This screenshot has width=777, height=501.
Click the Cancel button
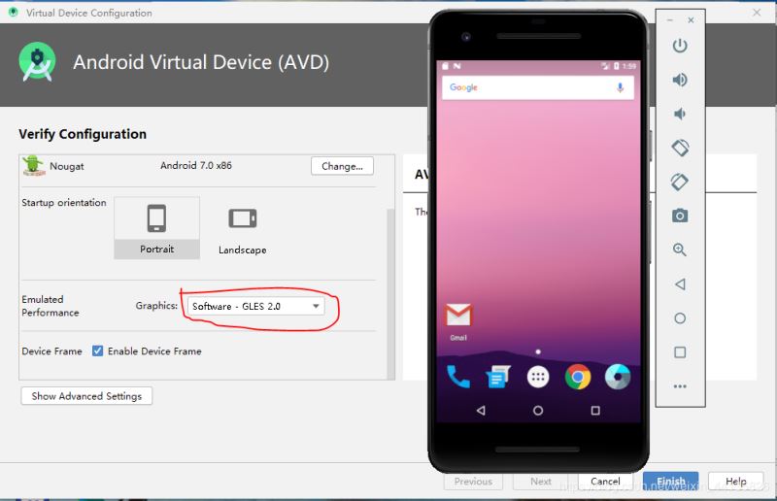(605, 482)
